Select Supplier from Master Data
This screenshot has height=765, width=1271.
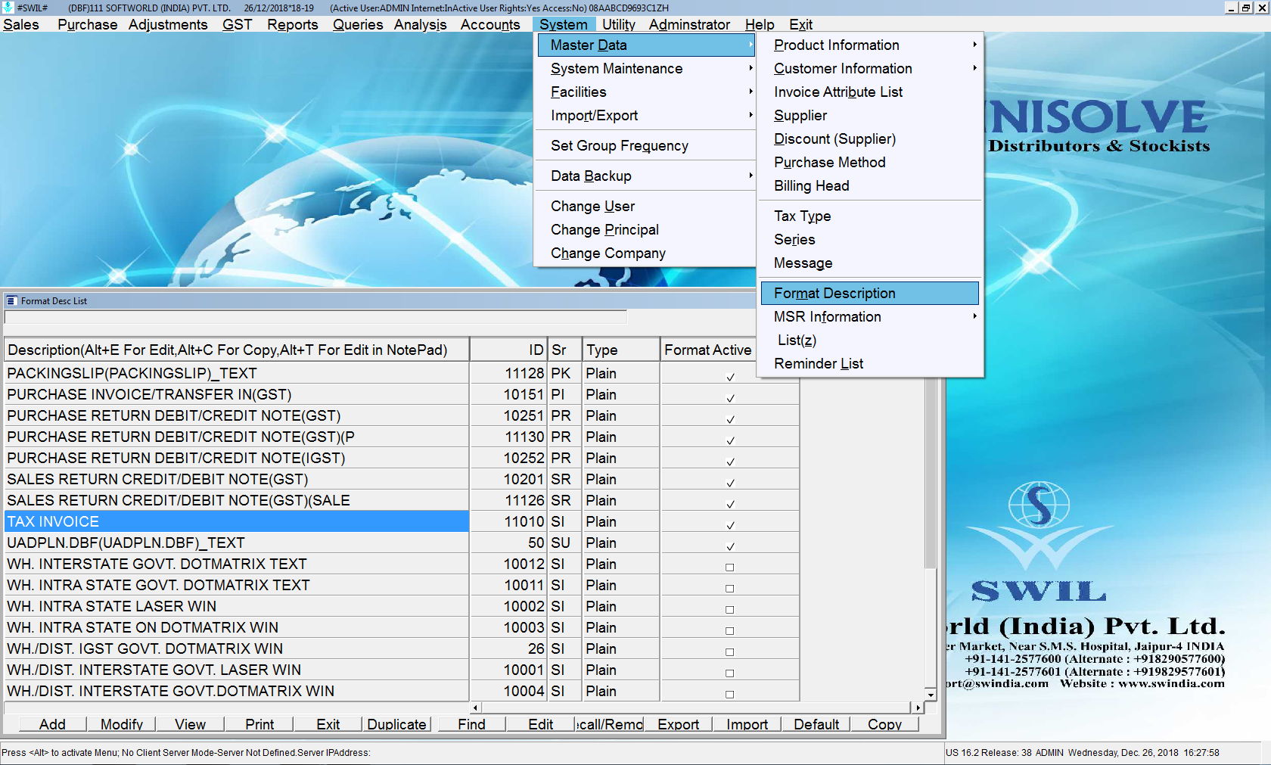[870, 116]
